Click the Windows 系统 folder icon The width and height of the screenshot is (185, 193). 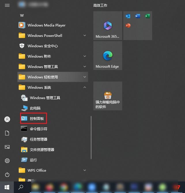pyautogui.click(x=22, y=87)
